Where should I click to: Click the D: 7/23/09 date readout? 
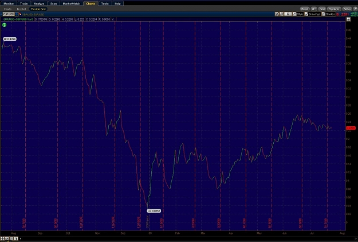coord(41,19)
